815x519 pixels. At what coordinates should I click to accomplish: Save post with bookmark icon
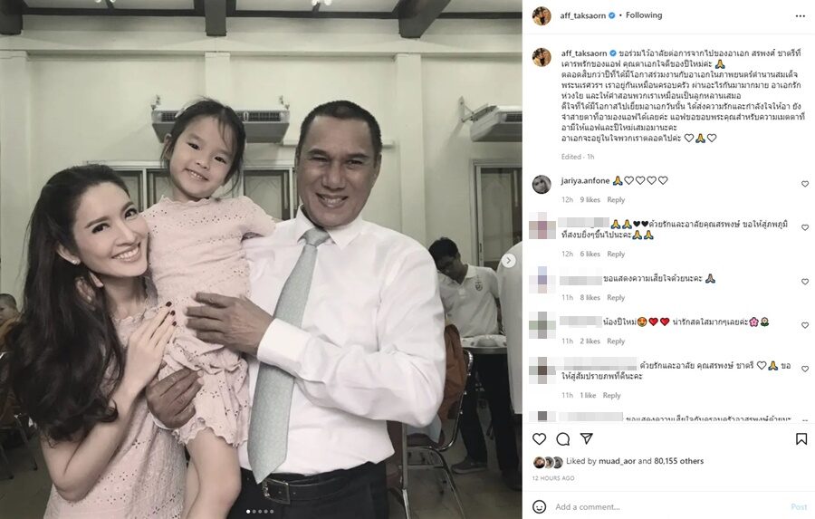(x=801, y=439)
